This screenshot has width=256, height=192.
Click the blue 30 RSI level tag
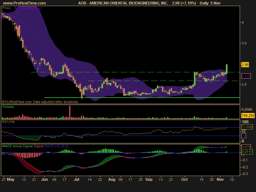click(244, 136)
